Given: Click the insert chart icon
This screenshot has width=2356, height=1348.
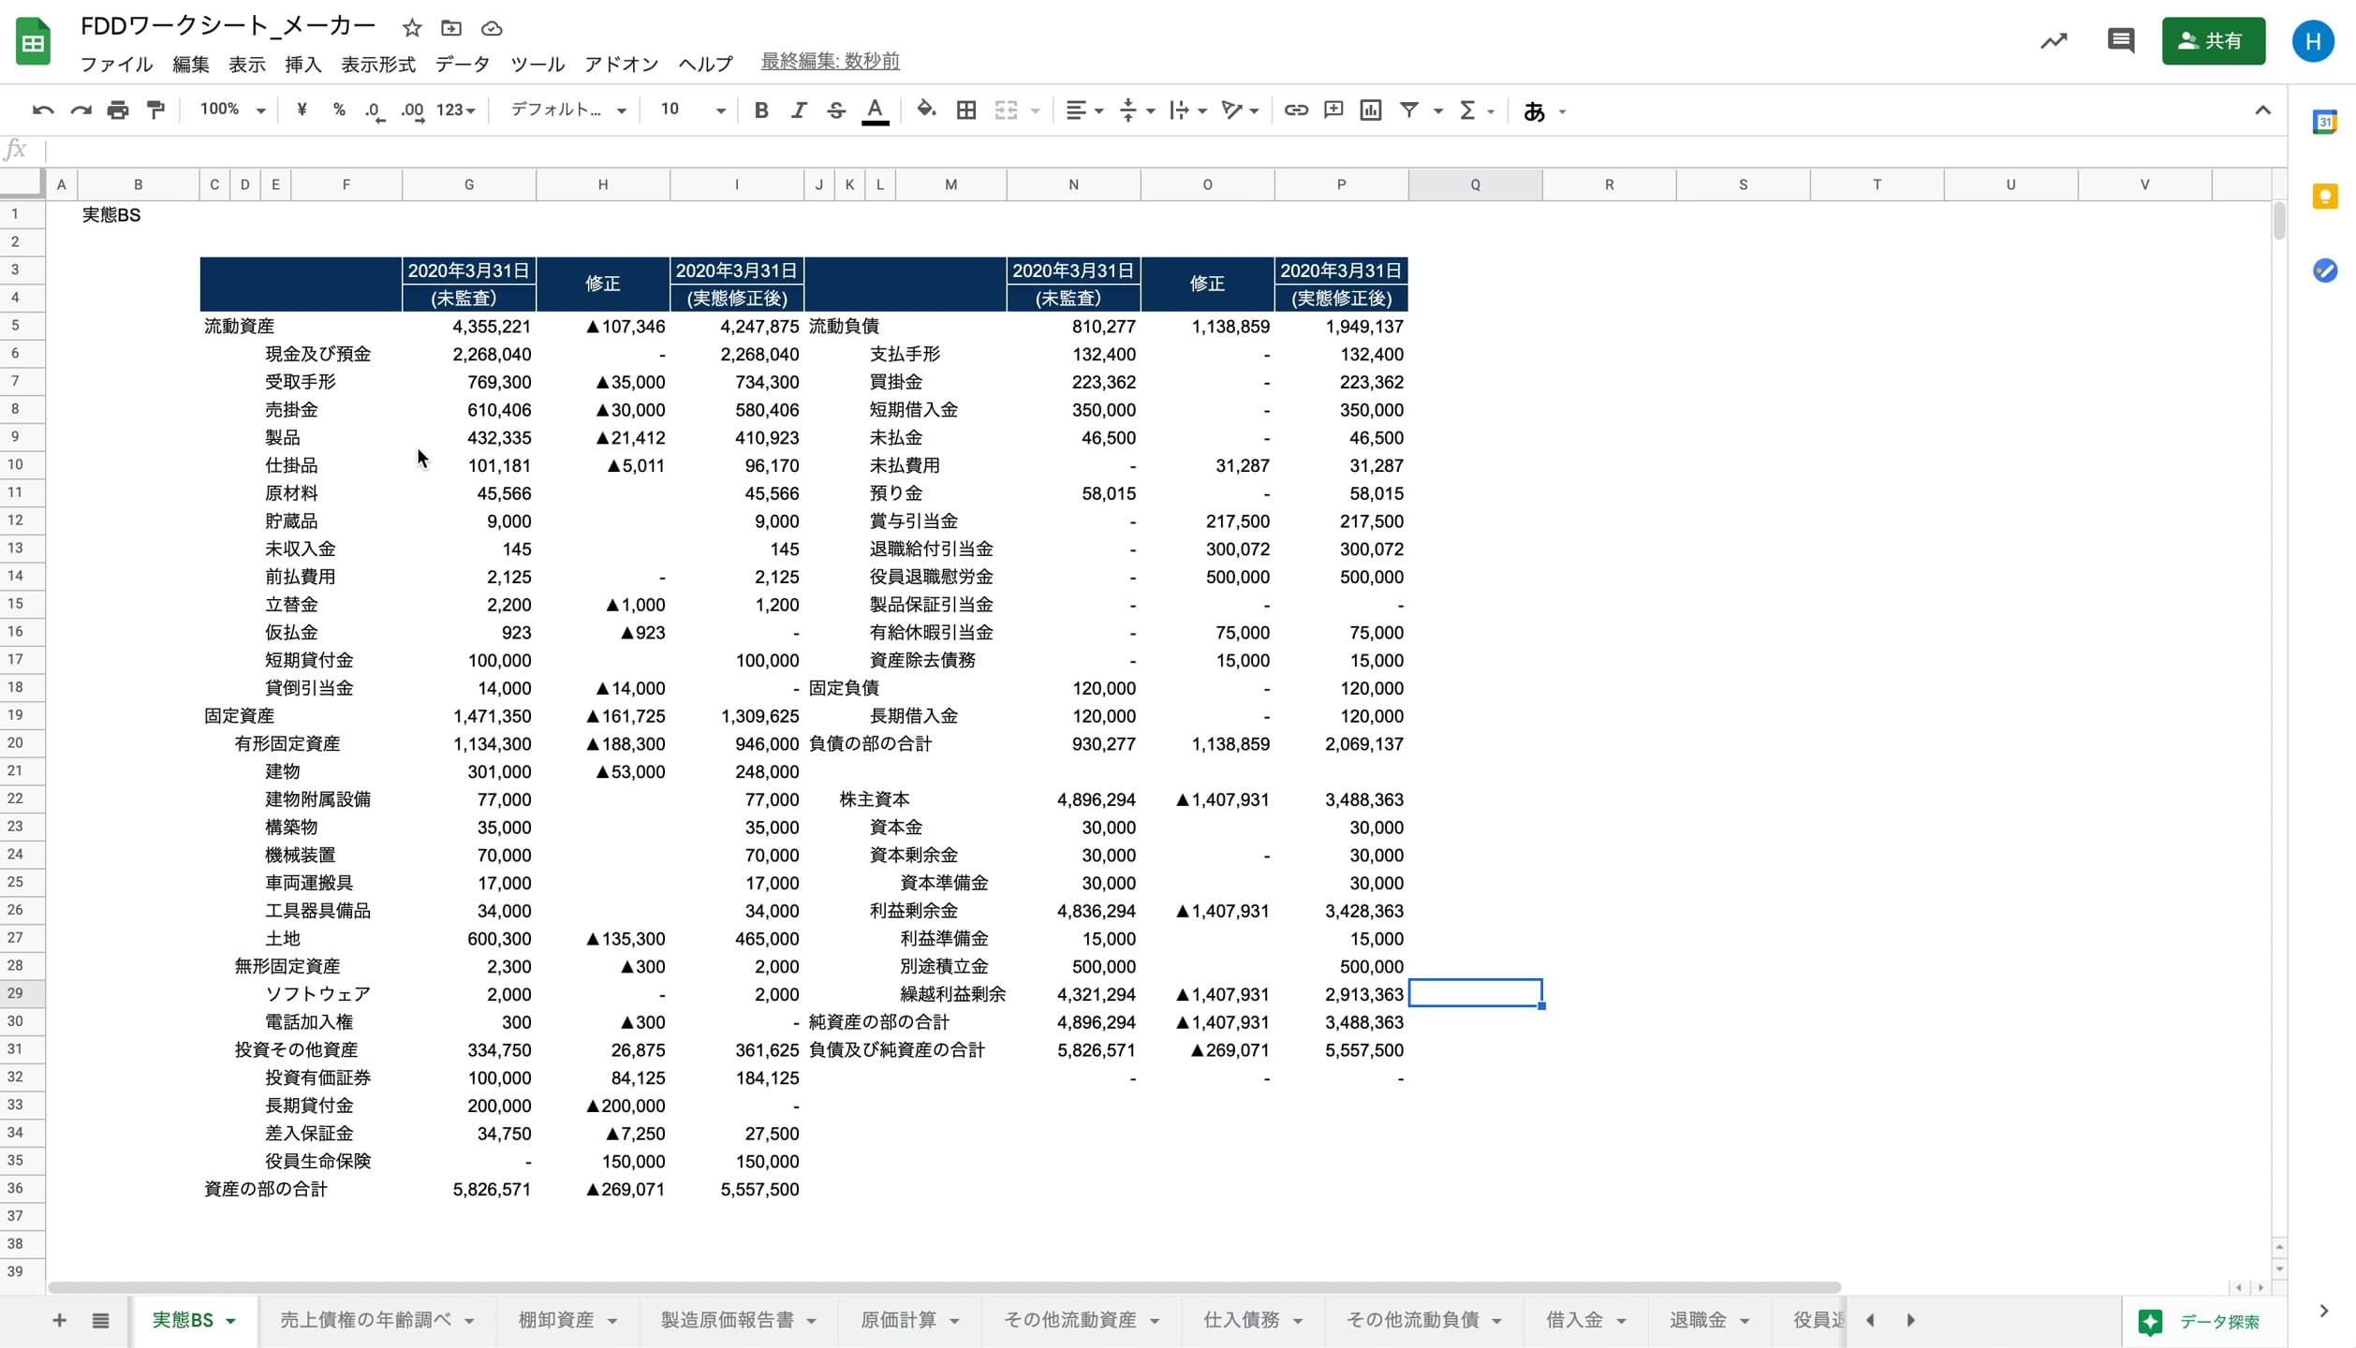Looking at the screenshot, I should (1371, 110).
